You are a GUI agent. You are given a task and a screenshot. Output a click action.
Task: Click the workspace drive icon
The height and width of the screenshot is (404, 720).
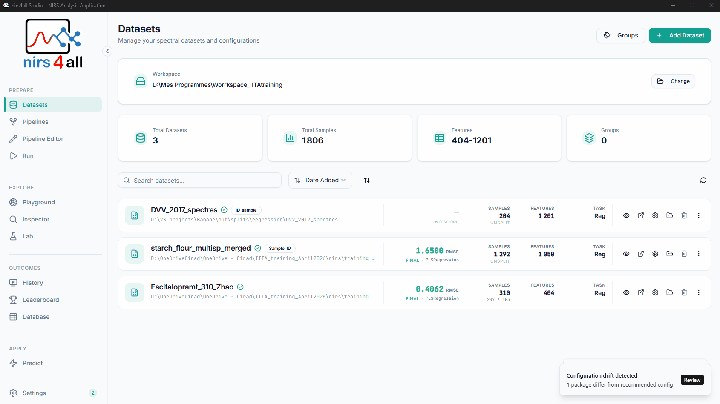(141, 81)
